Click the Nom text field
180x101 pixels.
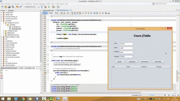tap(126, 48)
